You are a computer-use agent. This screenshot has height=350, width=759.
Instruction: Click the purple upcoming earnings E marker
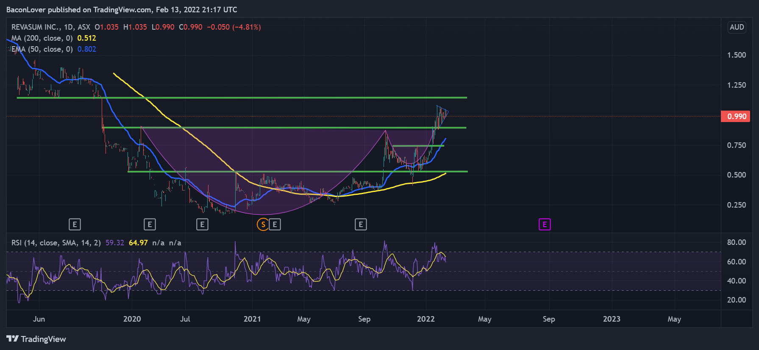(x=545, y=225)
